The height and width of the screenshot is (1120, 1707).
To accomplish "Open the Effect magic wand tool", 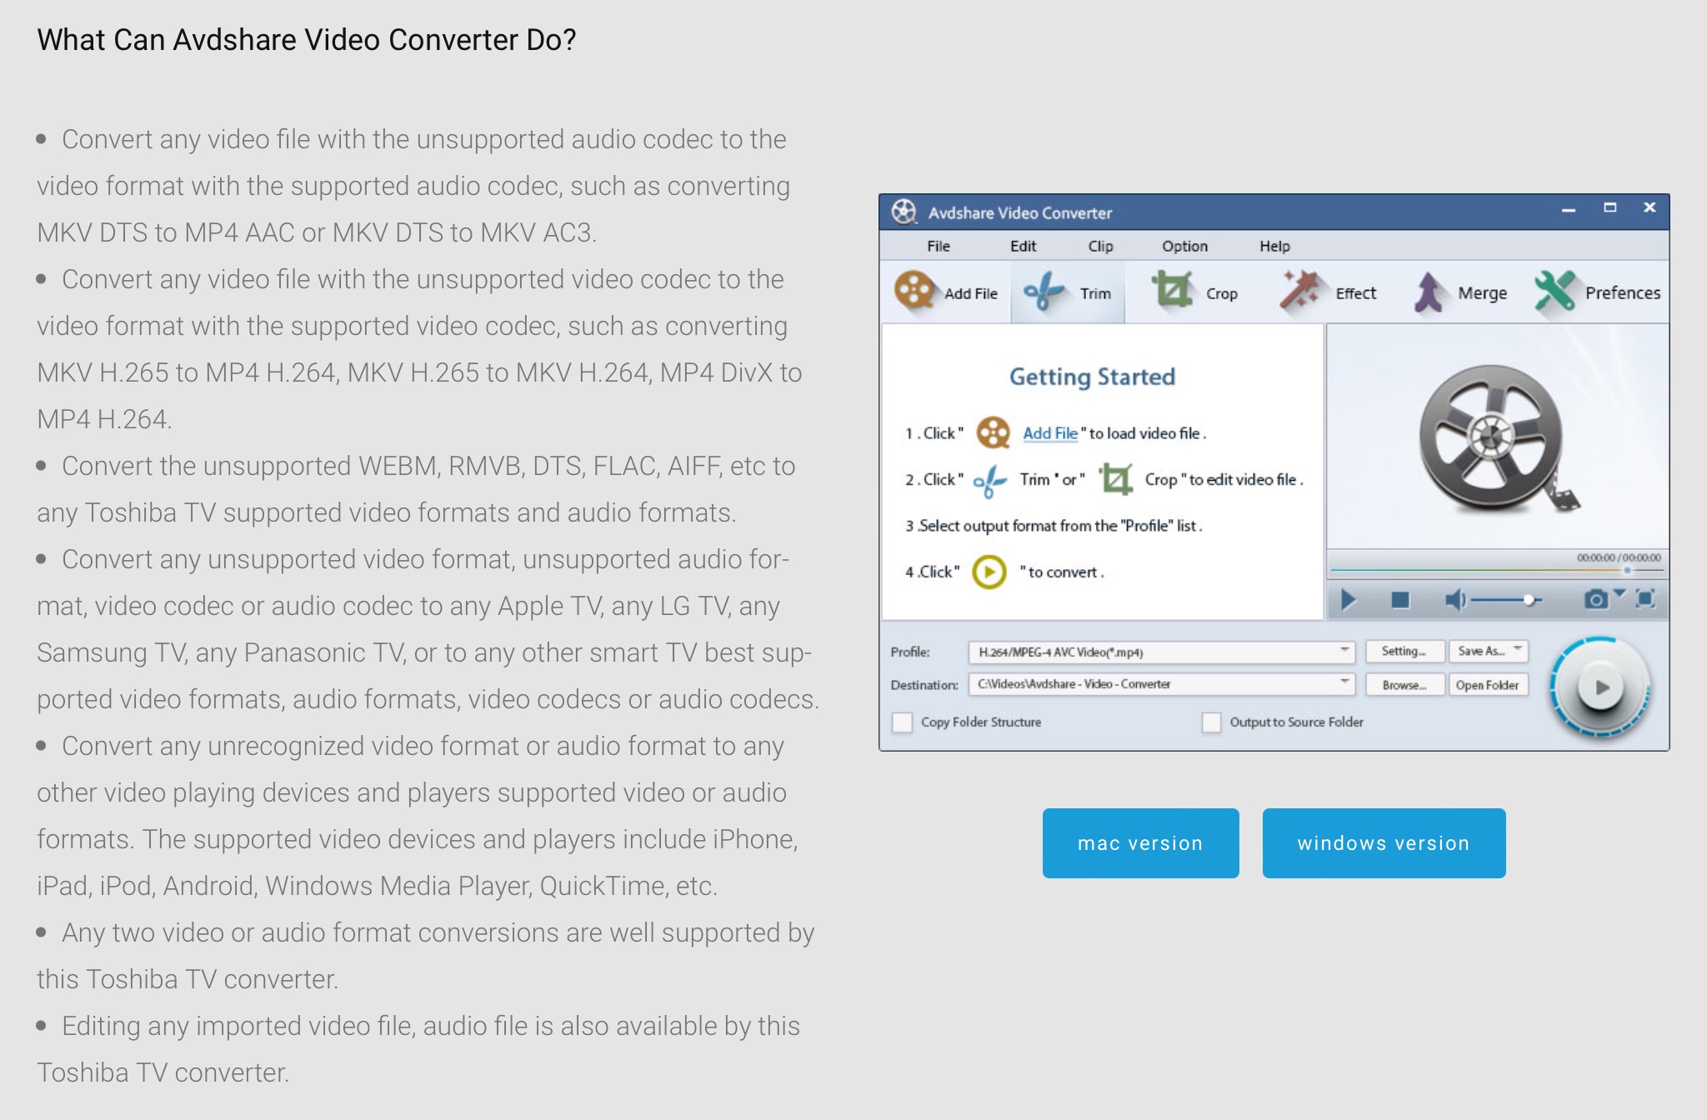I will click(1299, 292).
